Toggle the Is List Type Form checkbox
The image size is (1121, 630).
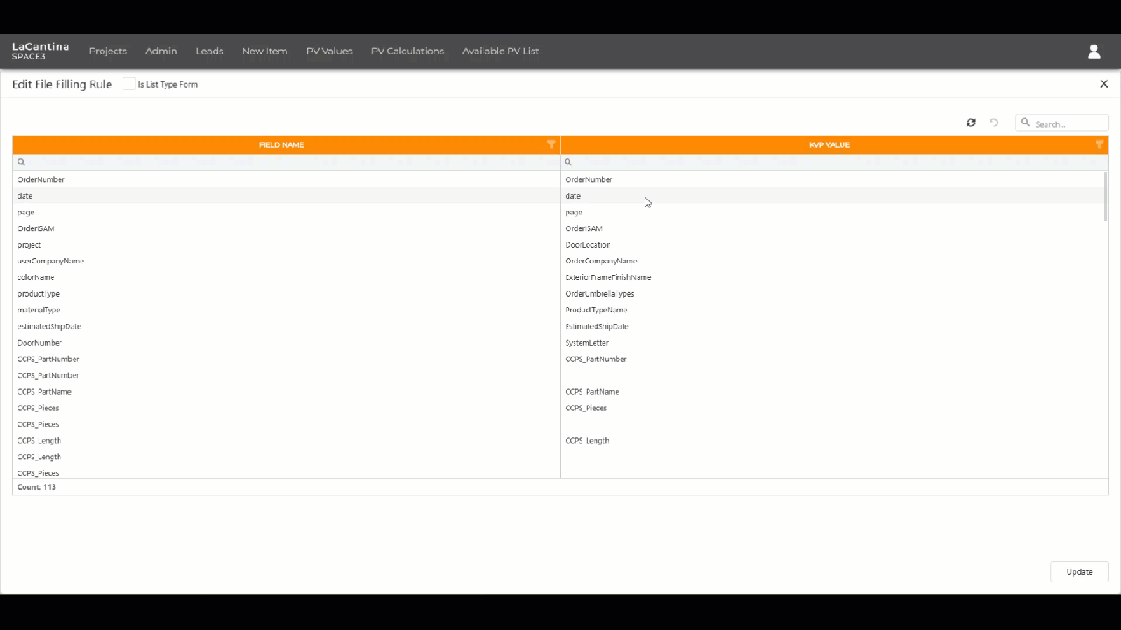coord(129,84)
